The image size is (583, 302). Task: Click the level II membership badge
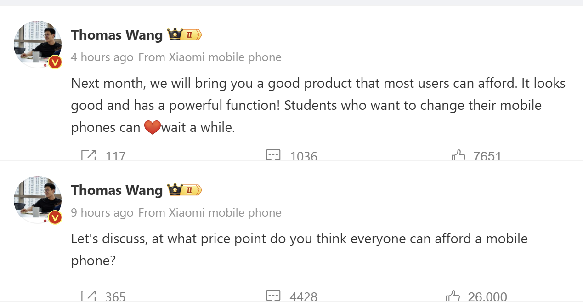point(189,34)
